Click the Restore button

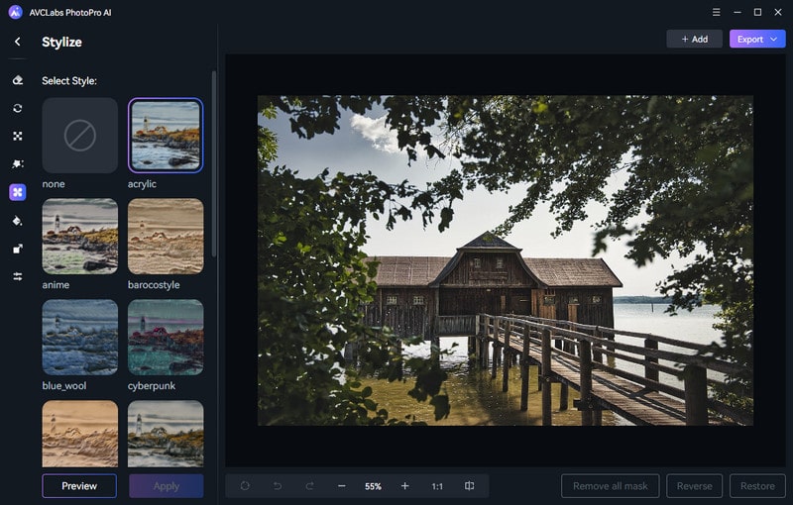pos(757,486)
